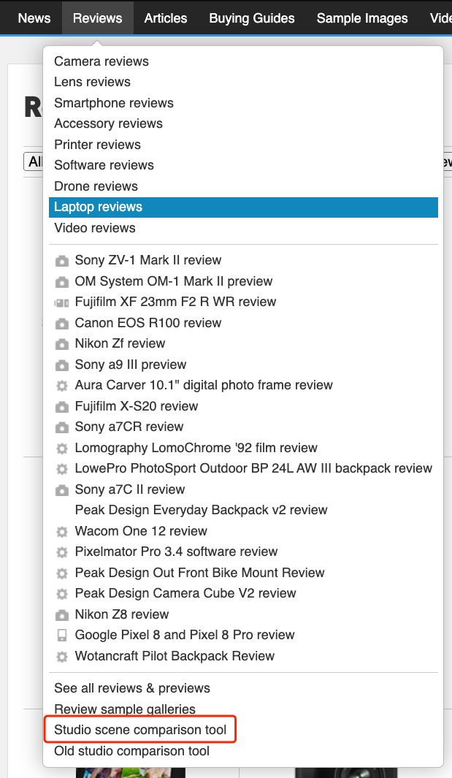Switch to the Articles menu item
The image size is (452, 778).
165,18
